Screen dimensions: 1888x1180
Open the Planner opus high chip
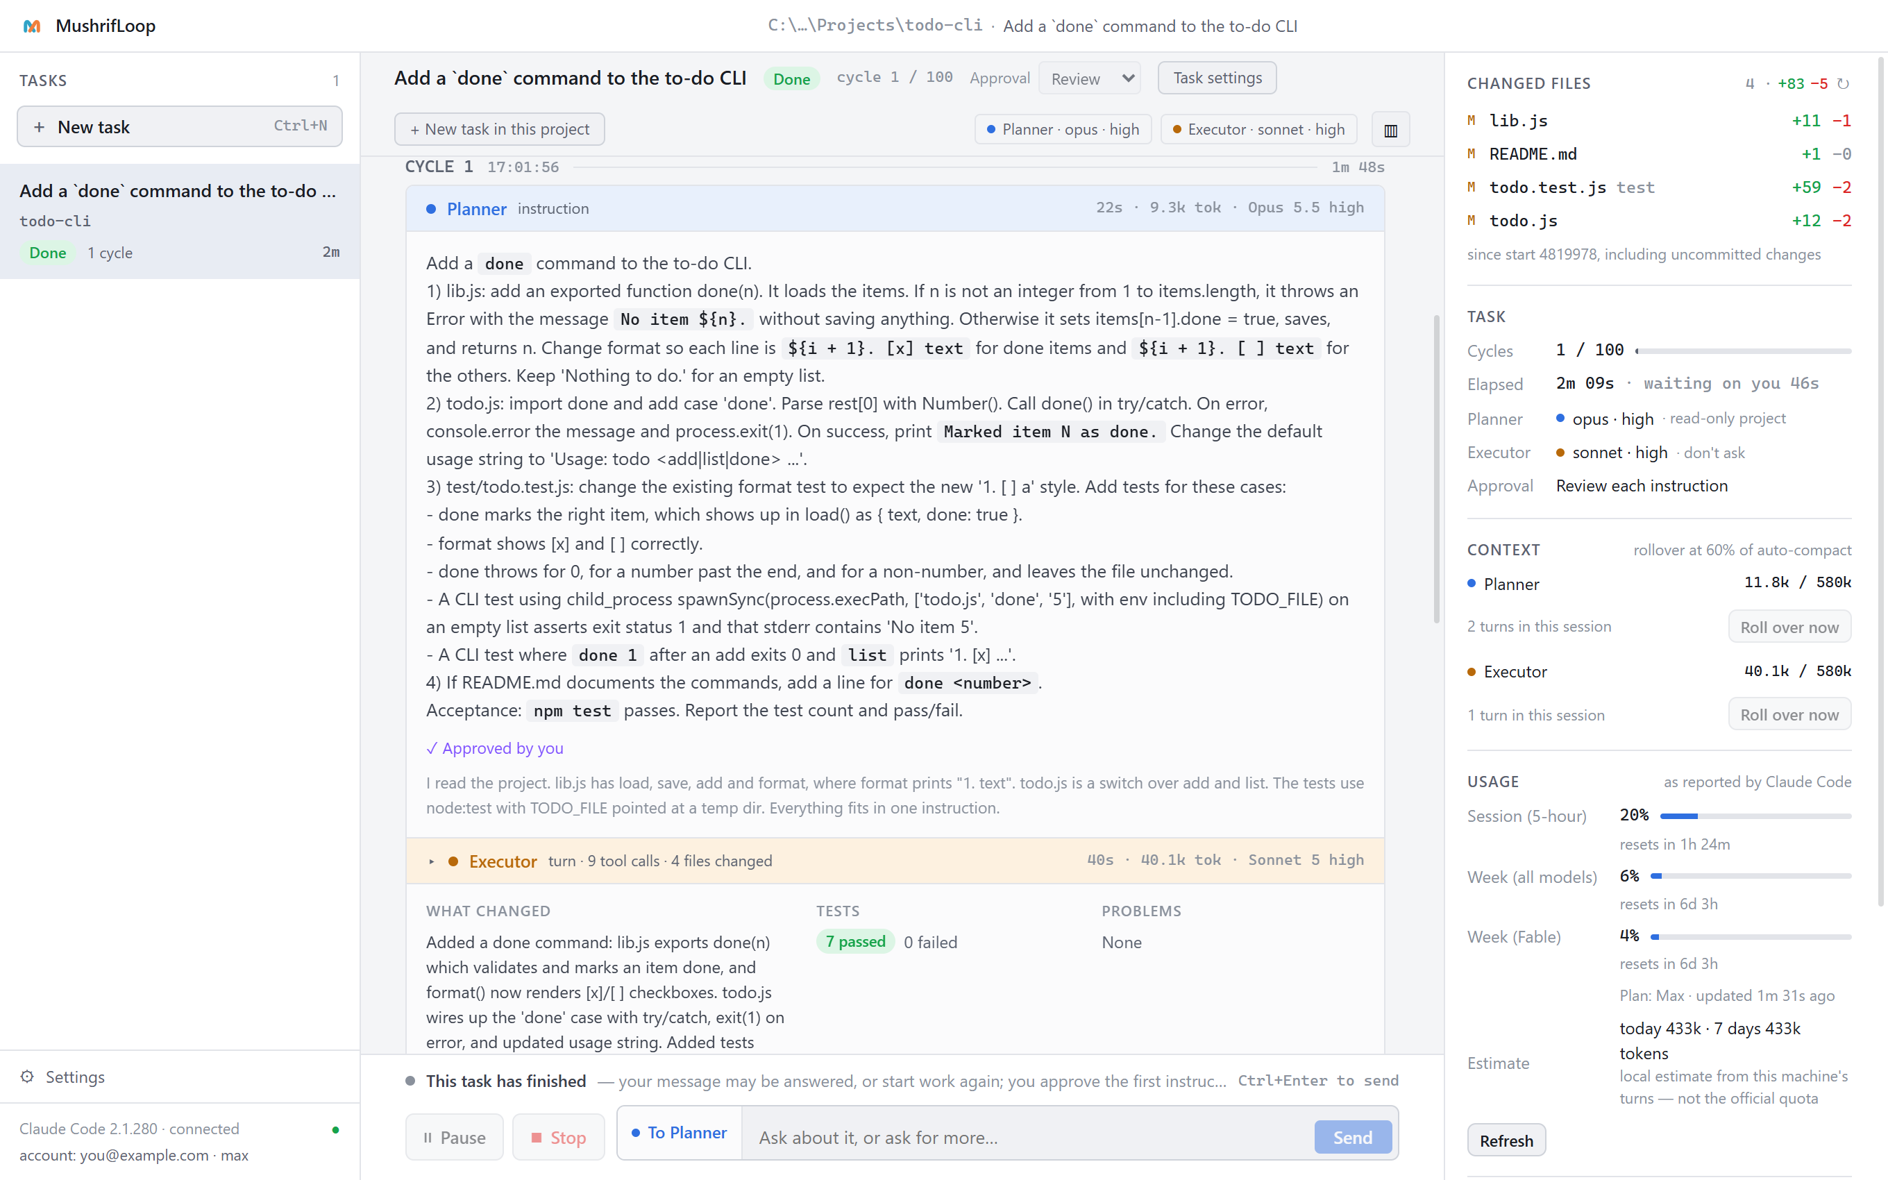(1063, 130)
